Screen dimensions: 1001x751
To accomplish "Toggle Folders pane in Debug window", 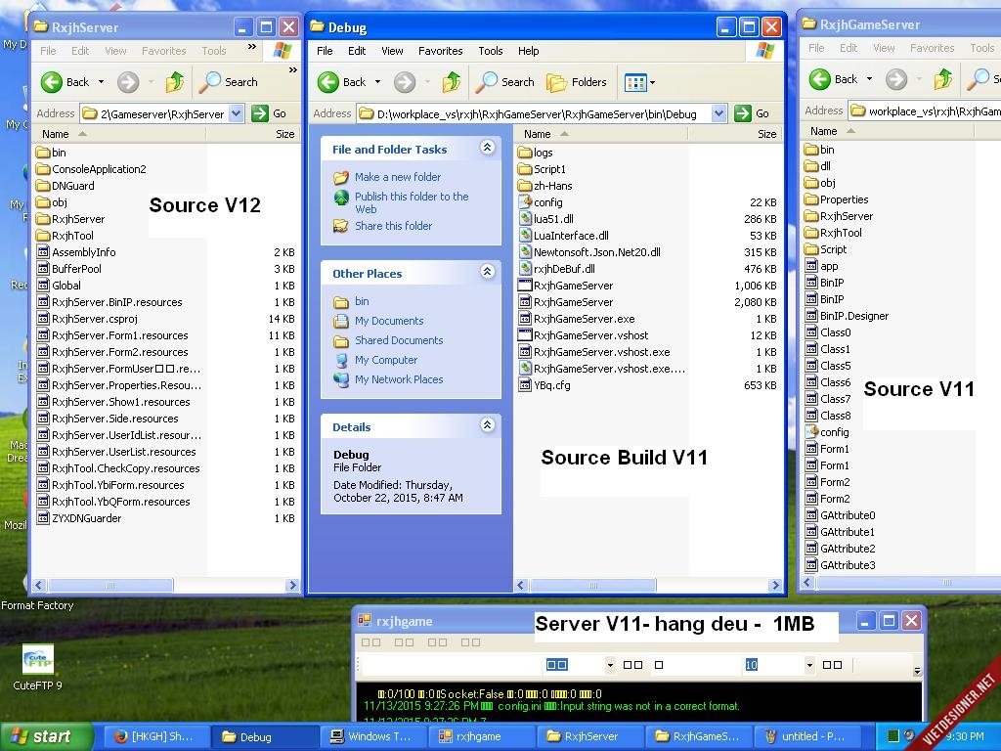I will pos(577,82).
